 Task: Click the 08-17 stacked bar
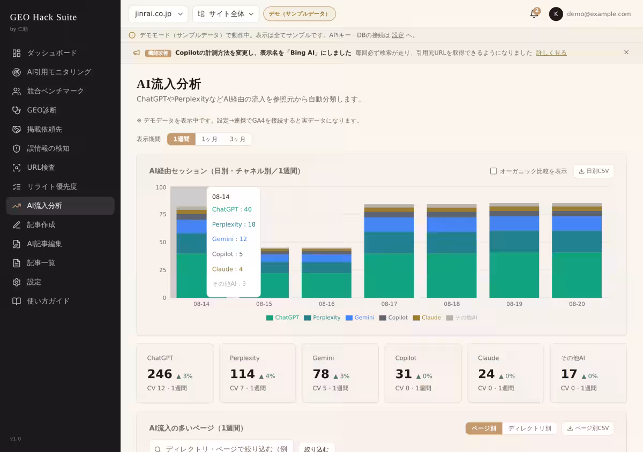pos(389,251)
